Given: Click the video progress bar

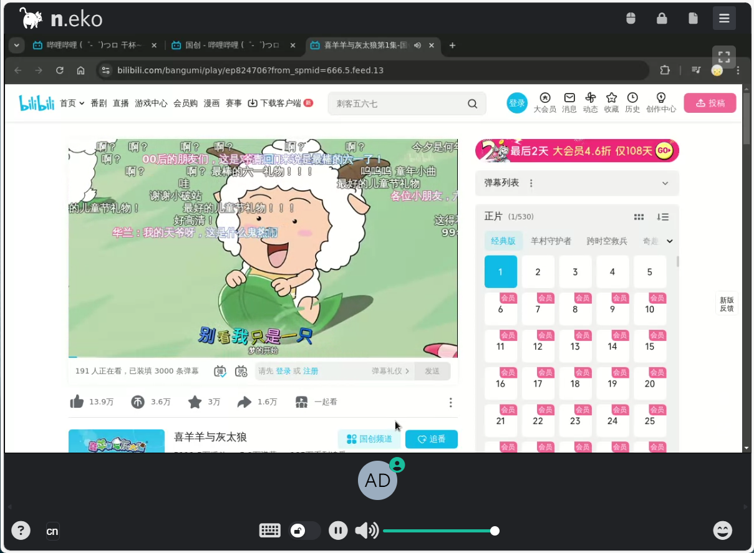Looking at the screenshot, I should [x=263, y=357].
